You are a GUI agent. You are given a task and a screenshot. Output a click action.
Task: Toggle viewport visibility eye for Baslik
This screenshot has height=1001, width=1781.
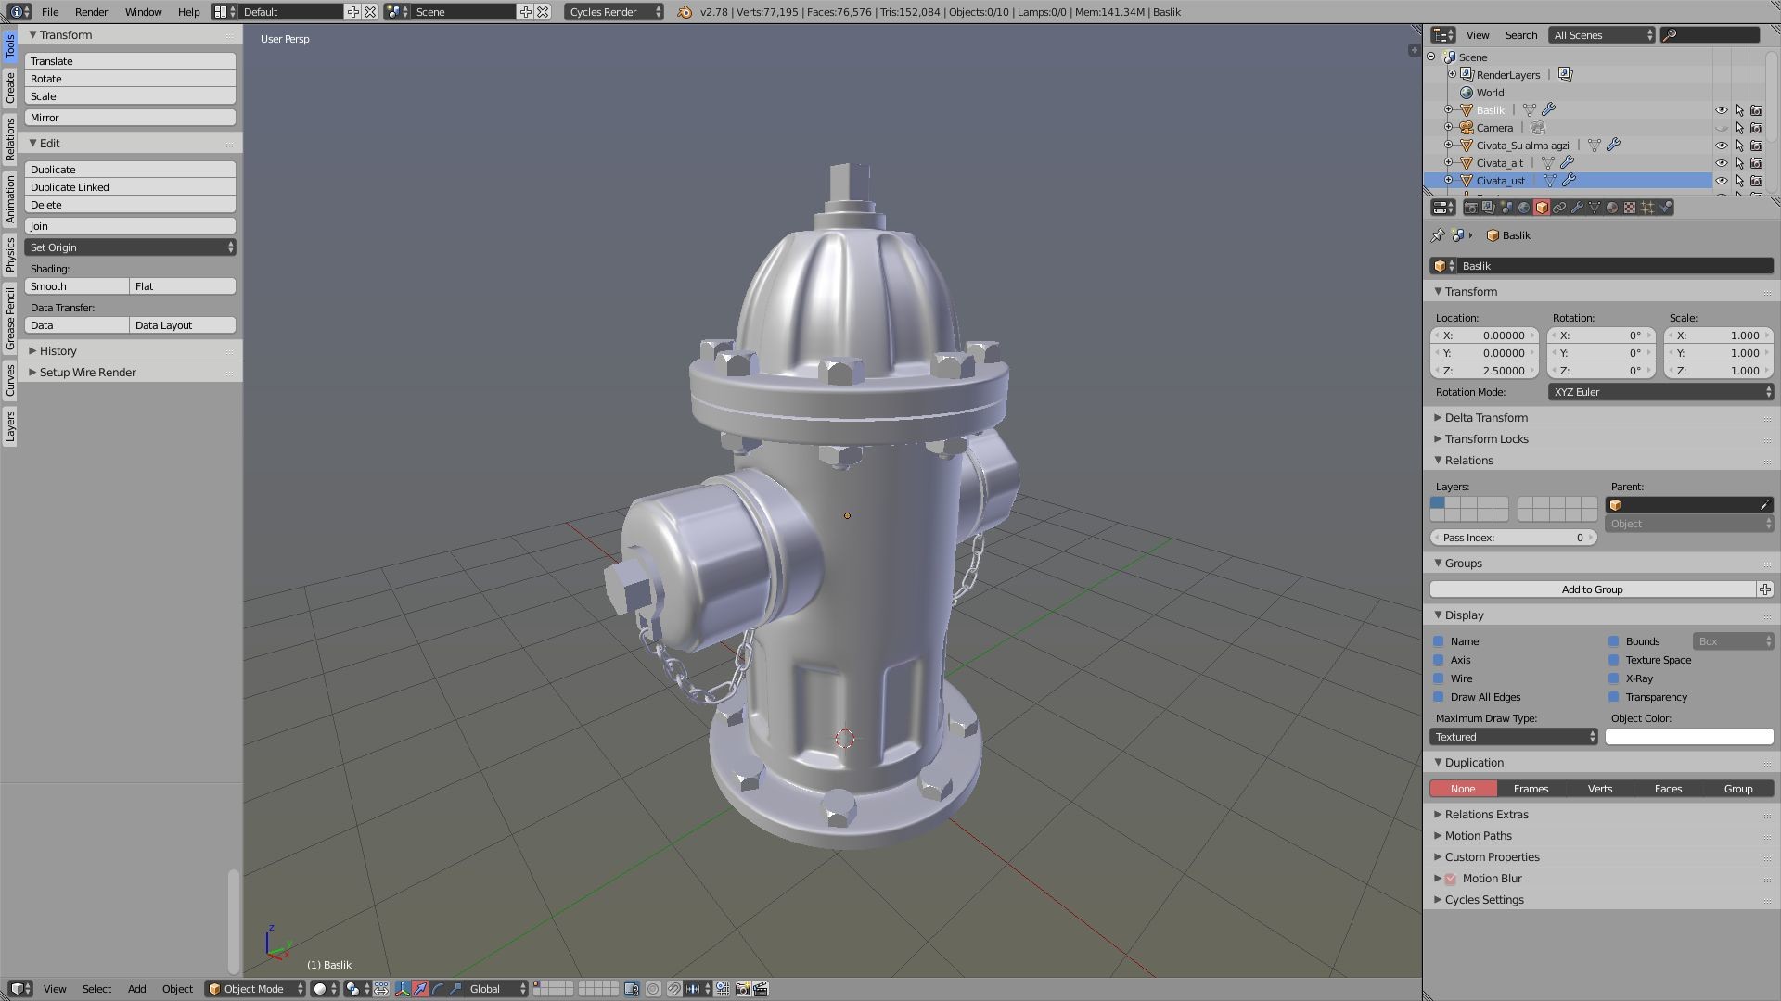[x=1722, y=109]
